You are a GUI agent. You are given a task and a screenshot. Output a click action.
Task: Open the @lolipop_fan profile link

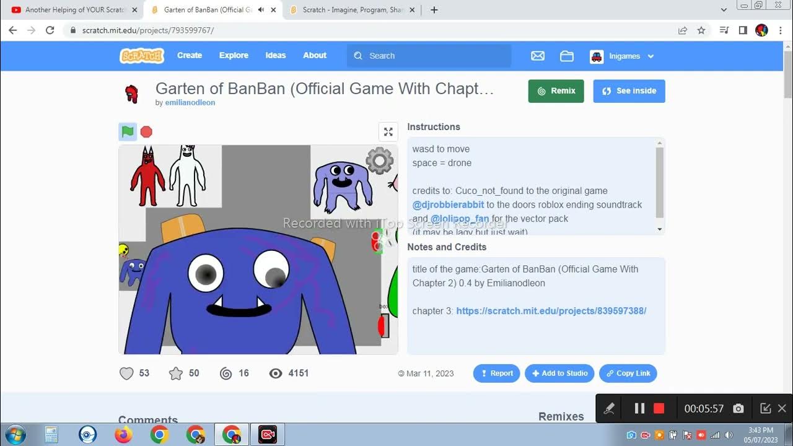460,219
